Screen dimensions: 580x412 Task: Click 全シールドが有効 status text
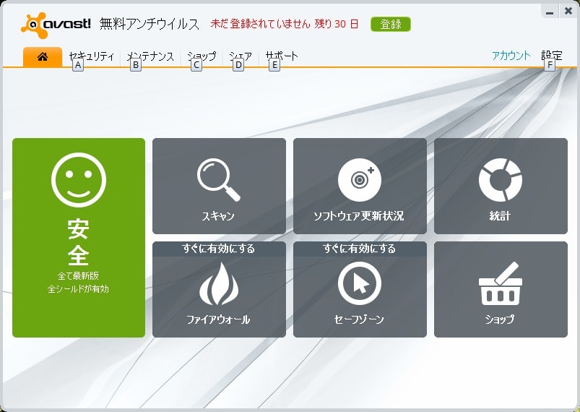tap(78, 289)
